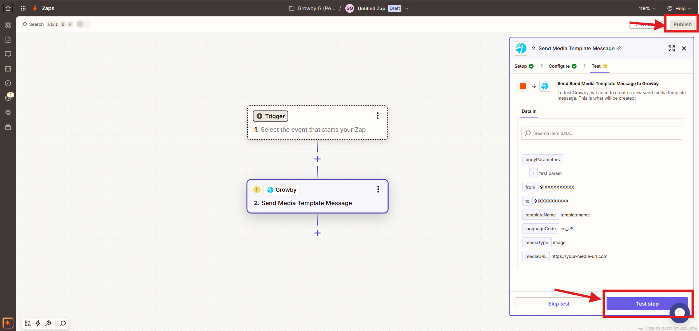This screenshot has width=699, height=331.
Task: Click the GG user avatar
Action: click(349, 8)
